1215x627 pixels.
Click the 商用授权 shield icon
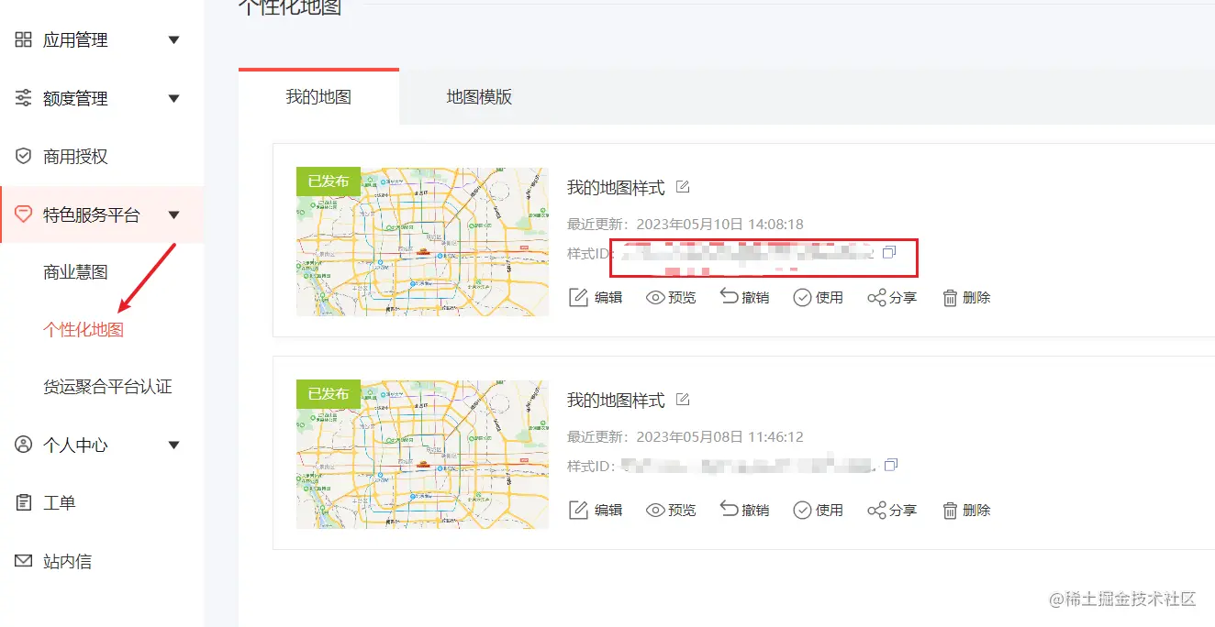(x=24, y=157)
